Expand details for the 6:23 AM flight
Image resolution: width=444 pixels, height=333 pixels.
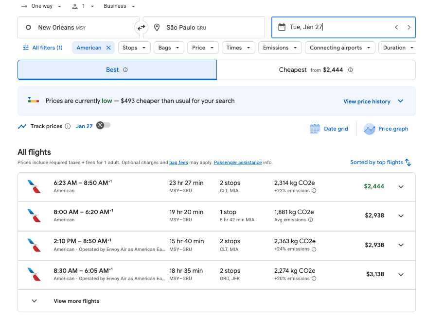point(401,186)
